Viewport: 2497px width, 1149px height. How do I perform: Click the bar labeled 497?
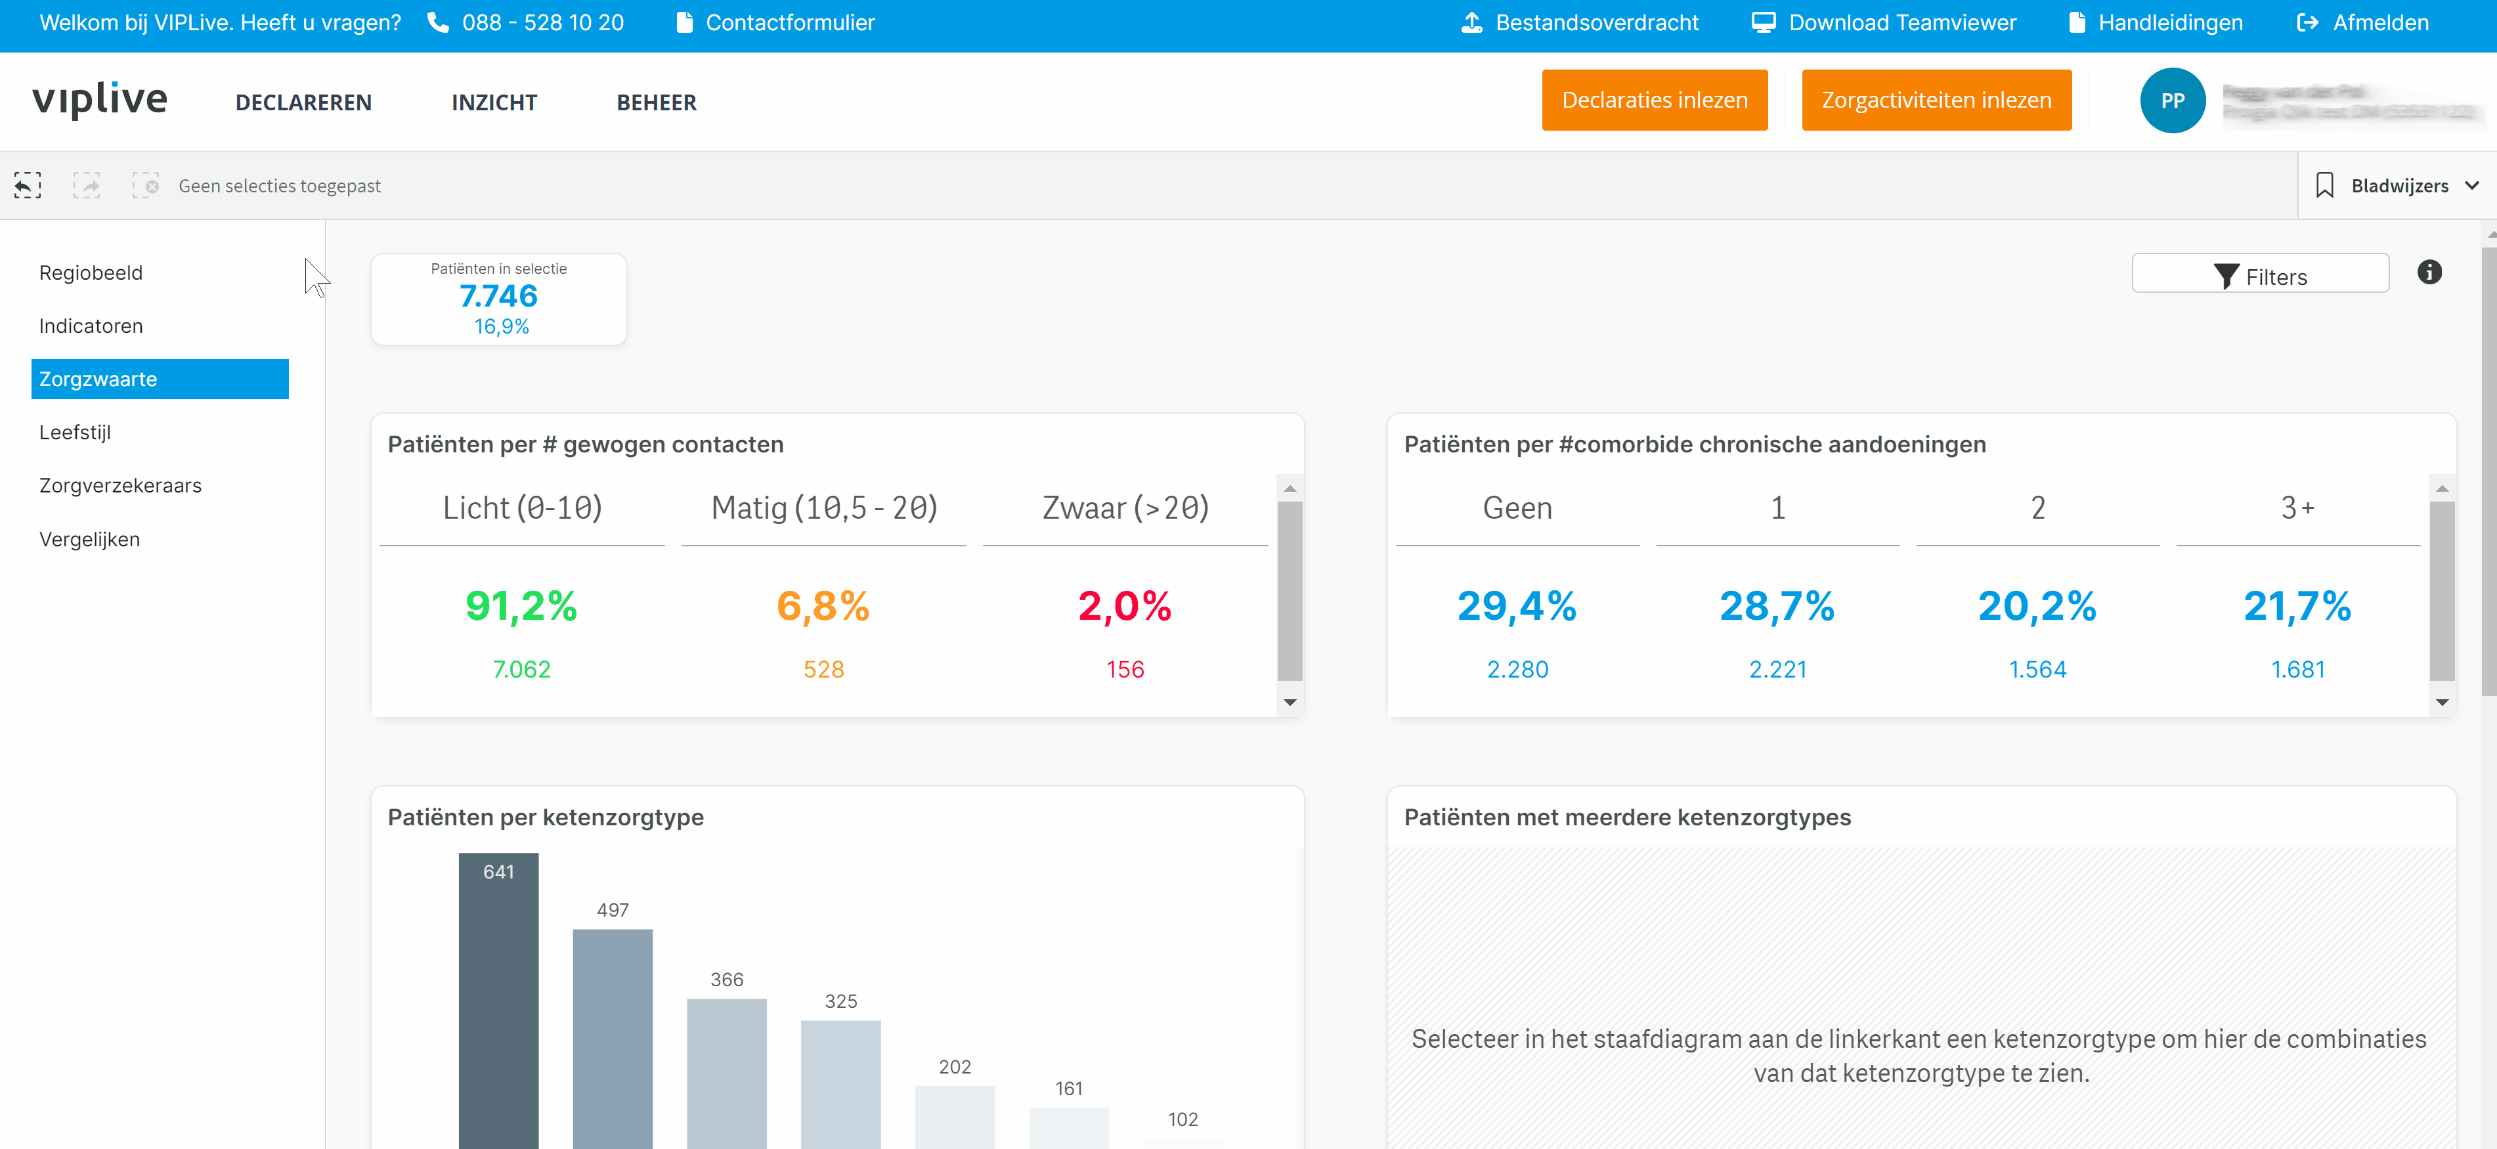(x=613, y=1039)
